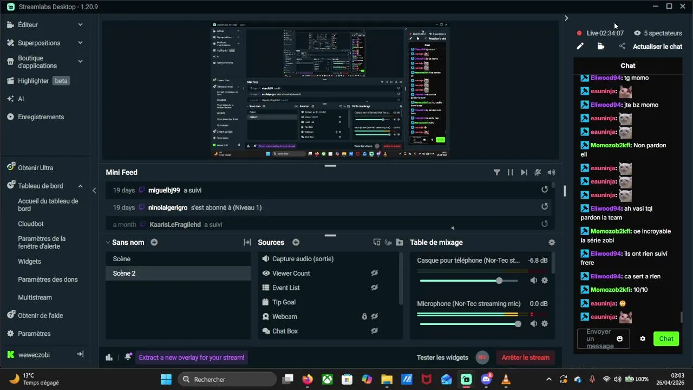693x390 pixels.
Task: Click Arrêter le stream button
Action: click(x=525, y=357)
